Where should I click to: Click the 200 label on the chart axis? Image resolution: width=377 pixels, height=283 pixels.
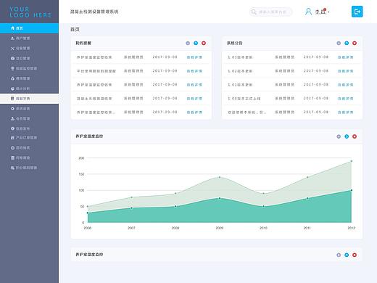81,158
